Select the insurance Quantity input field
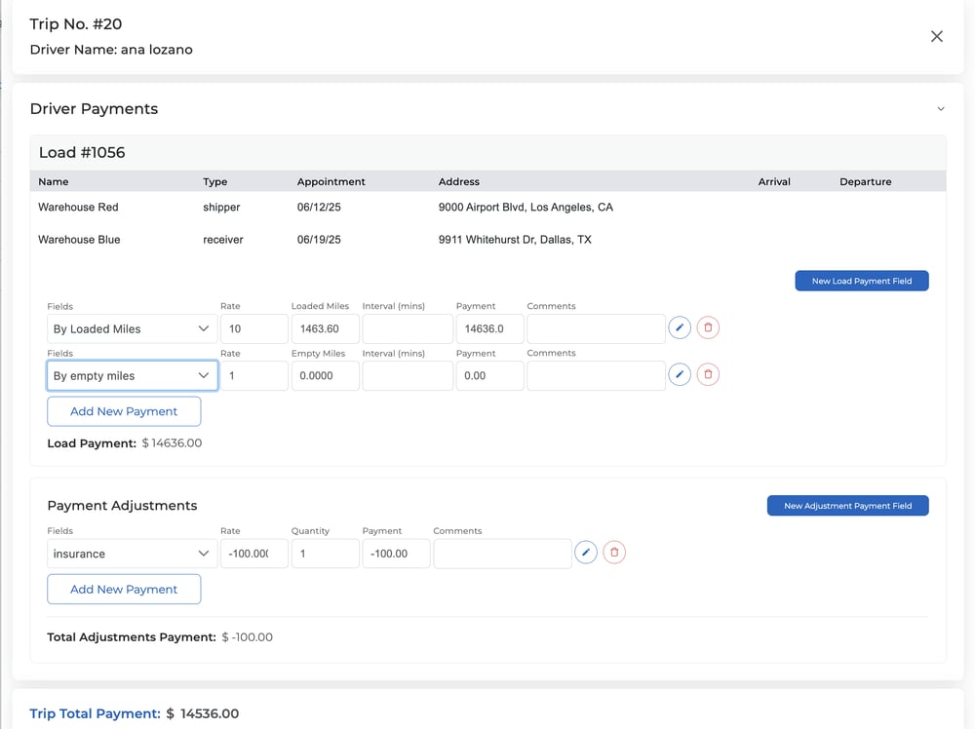Viewport: 975px width, 729px height. [x=325, y=554]
